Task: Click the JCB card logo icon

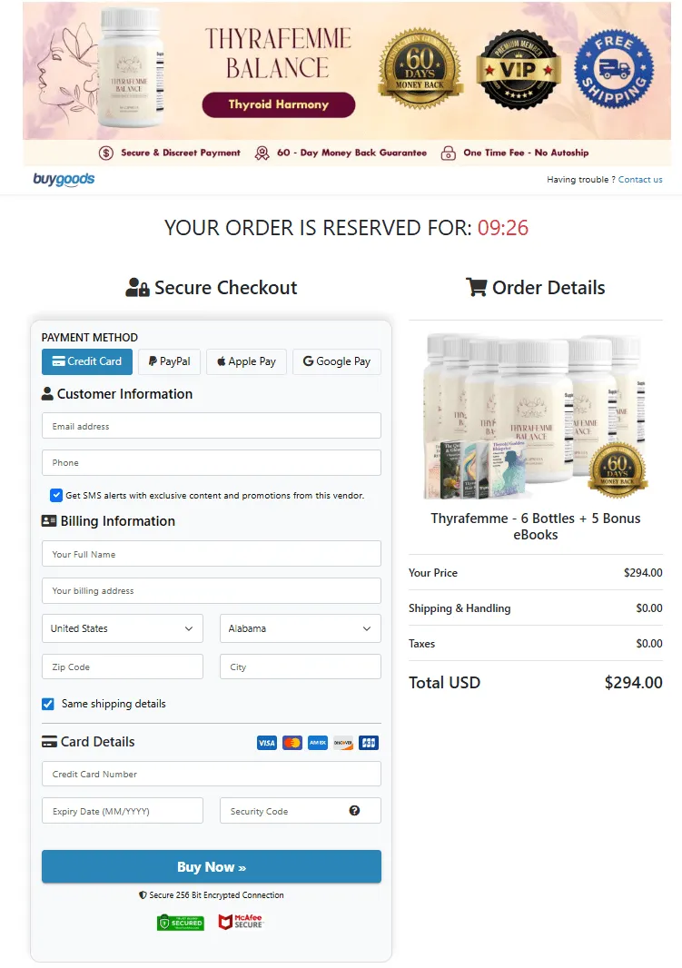Action: click(369, 743)
